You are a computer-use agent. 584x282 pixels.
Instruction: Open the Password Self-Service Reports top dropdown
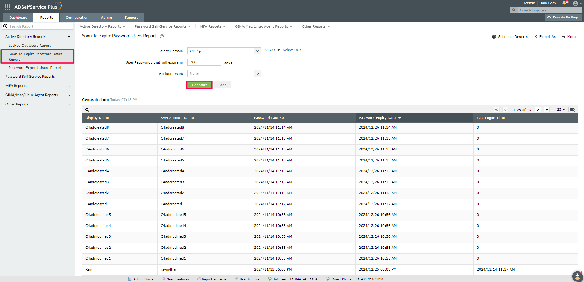(x=163, y=27)
